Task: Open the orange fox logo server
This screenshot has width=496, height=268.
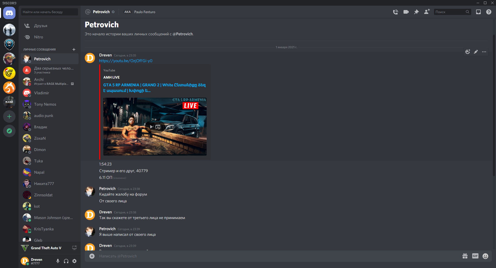Action: point(9,88)
